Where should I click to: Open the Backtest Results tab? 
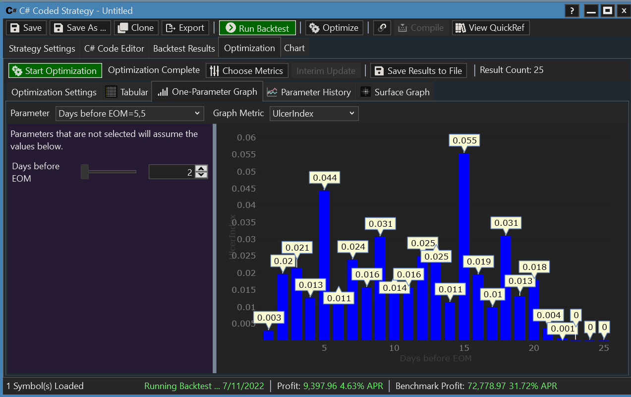[x=184, y=48]
